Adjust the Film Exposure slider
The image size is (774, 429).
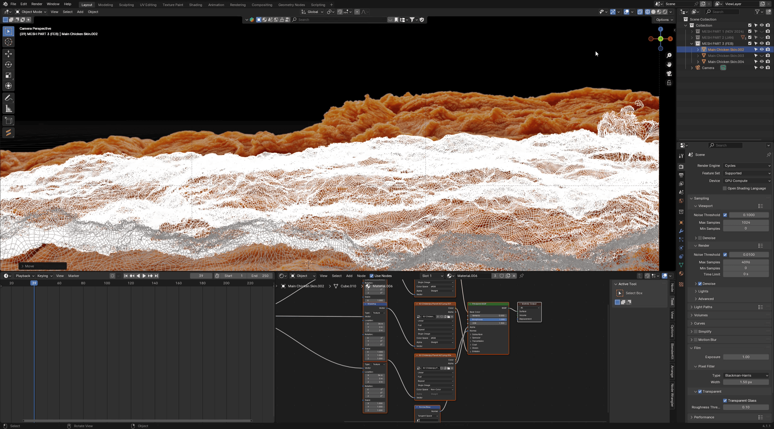[x=746, y=357]
